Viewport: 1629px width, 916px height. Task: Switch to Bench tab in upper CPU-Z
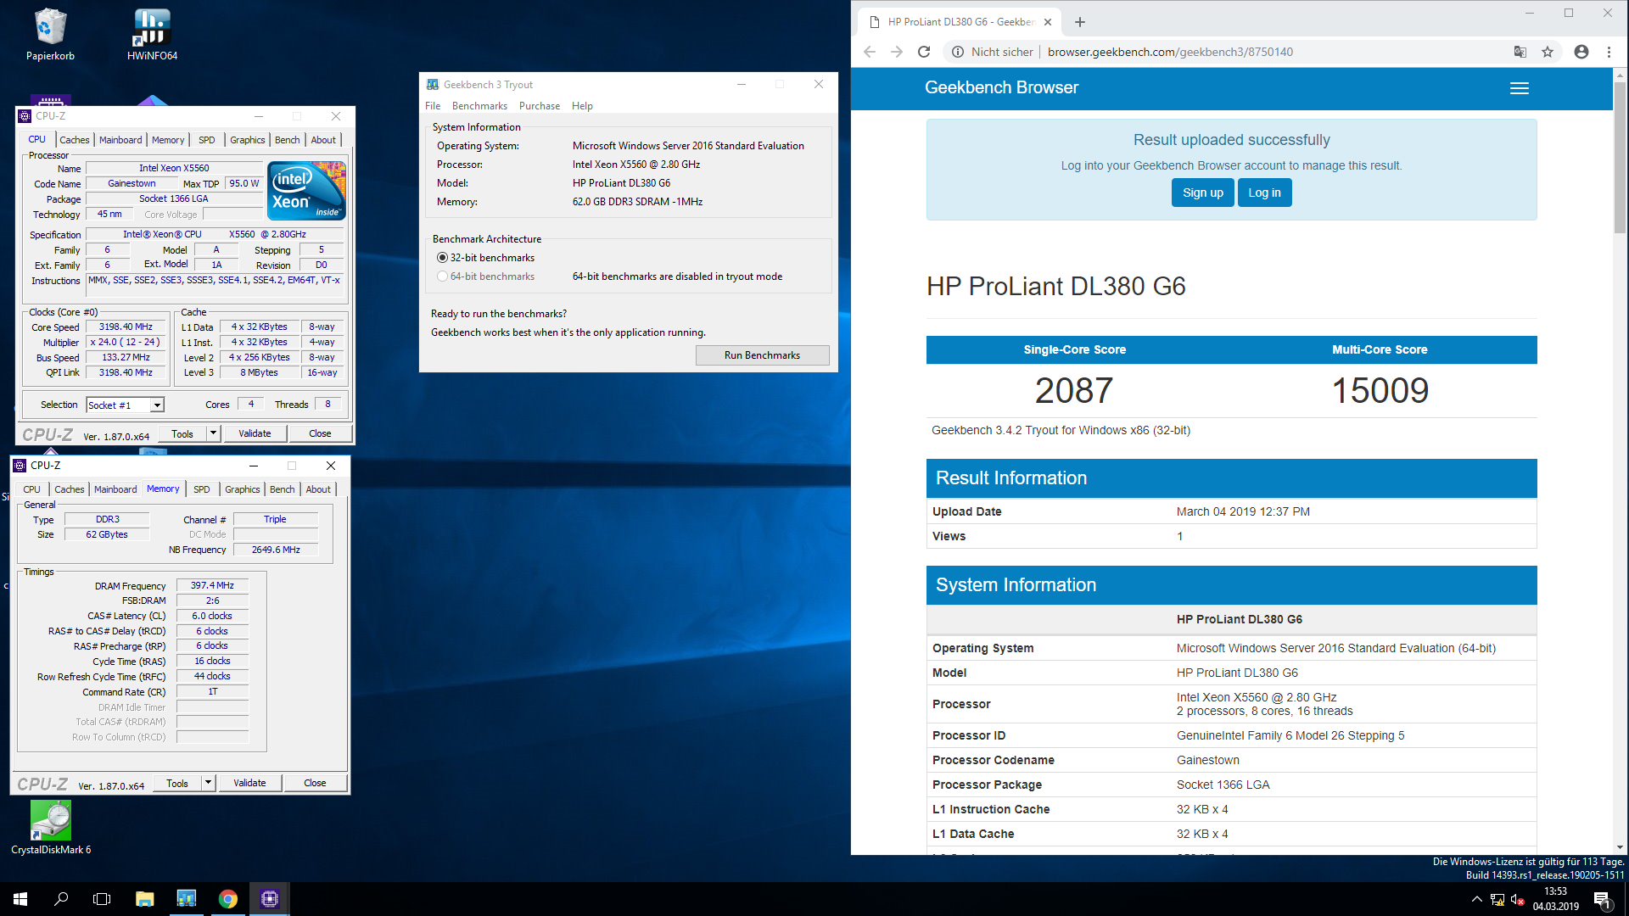pyautogui.click(x=288, y=140)
